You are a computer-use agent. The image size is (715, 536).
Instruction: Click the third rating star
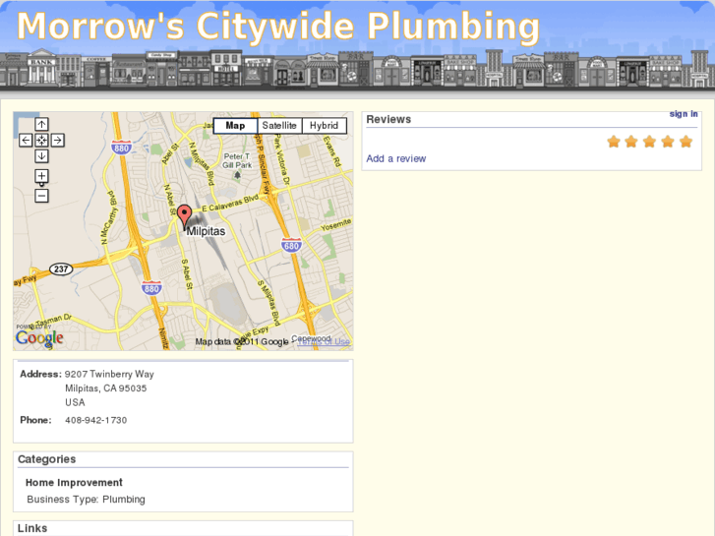(649, 142)
